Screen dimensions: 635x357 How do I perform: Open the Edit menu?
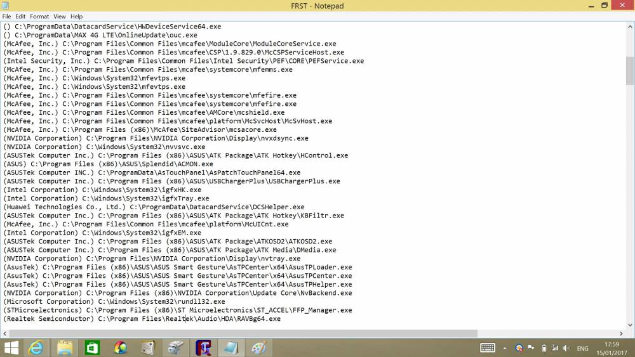tap(20, 16)
